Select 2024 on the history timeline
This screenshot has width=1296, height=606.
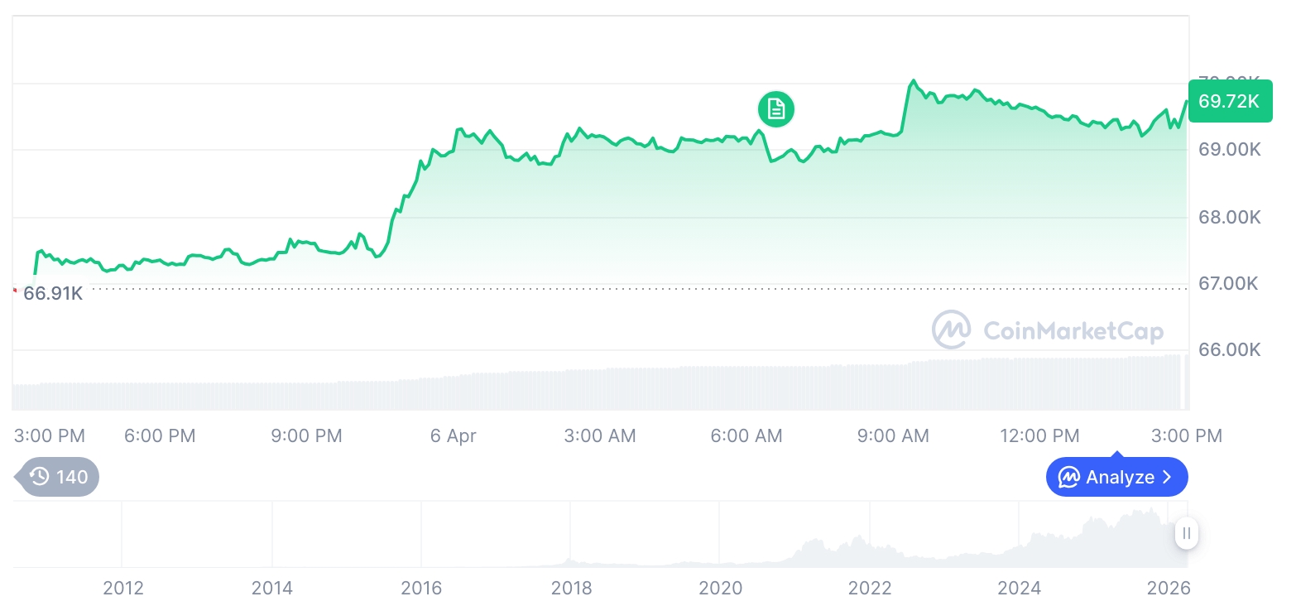(1019, 588)
